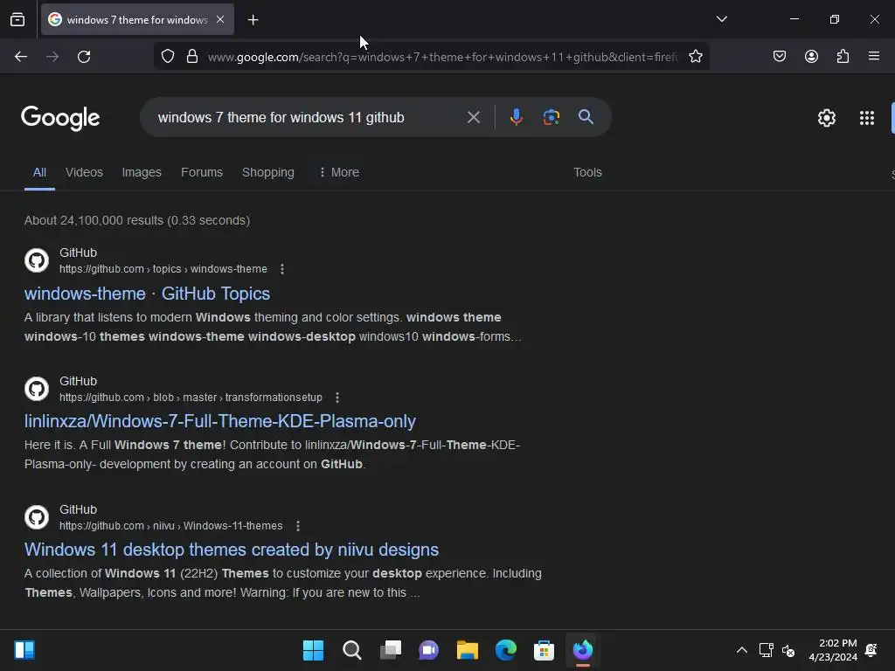Open Task View on taskbar
This screenshot has height=671, width=895.
pyautogui.click(x=391, y=650)
